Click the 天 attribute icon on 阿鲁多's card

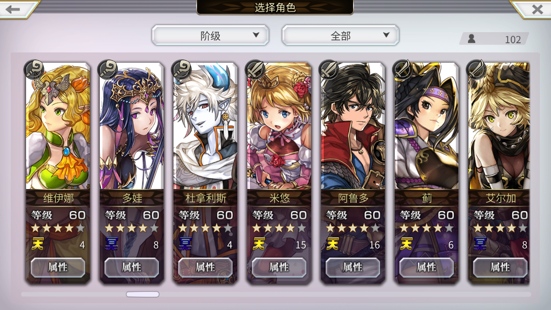(x=332, y=244)
